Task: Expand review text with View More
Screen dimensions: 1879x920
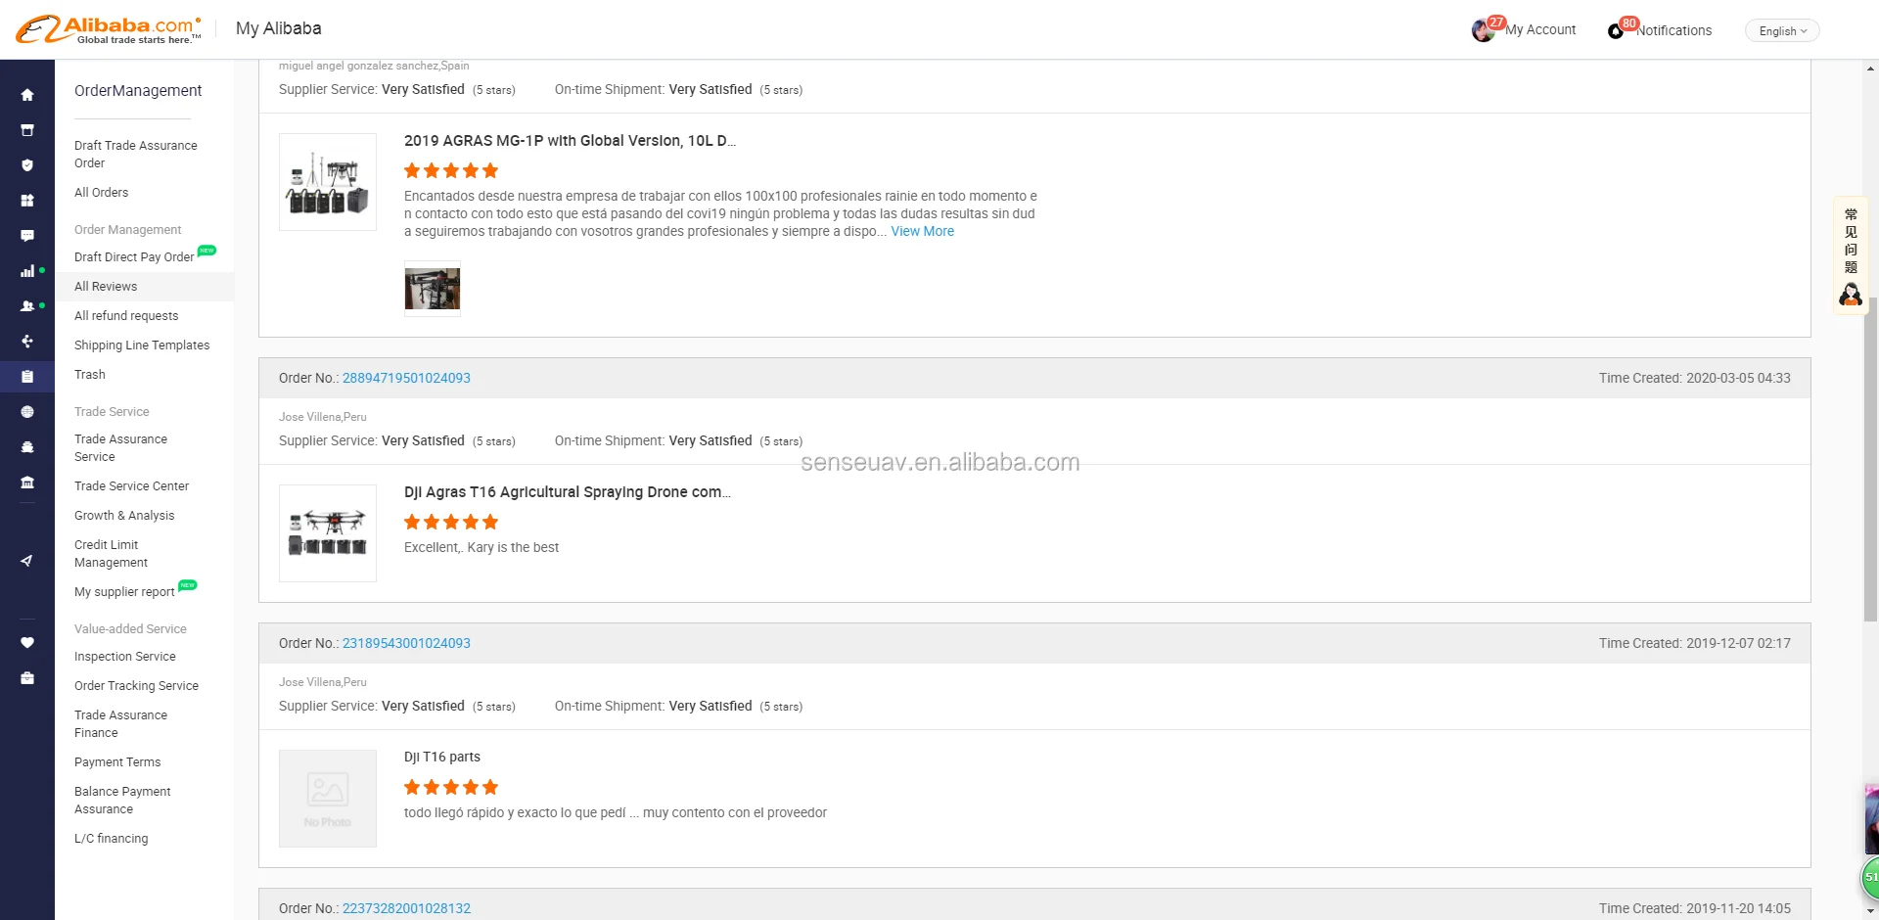Action: pos(922,232)
